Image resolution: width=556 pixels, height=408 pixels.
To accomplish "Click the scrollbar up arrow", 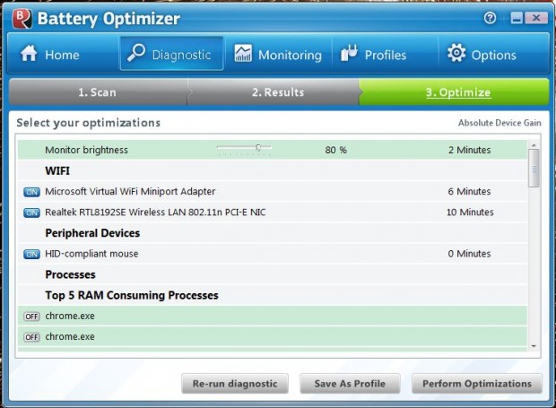I will tap(534, 145).
